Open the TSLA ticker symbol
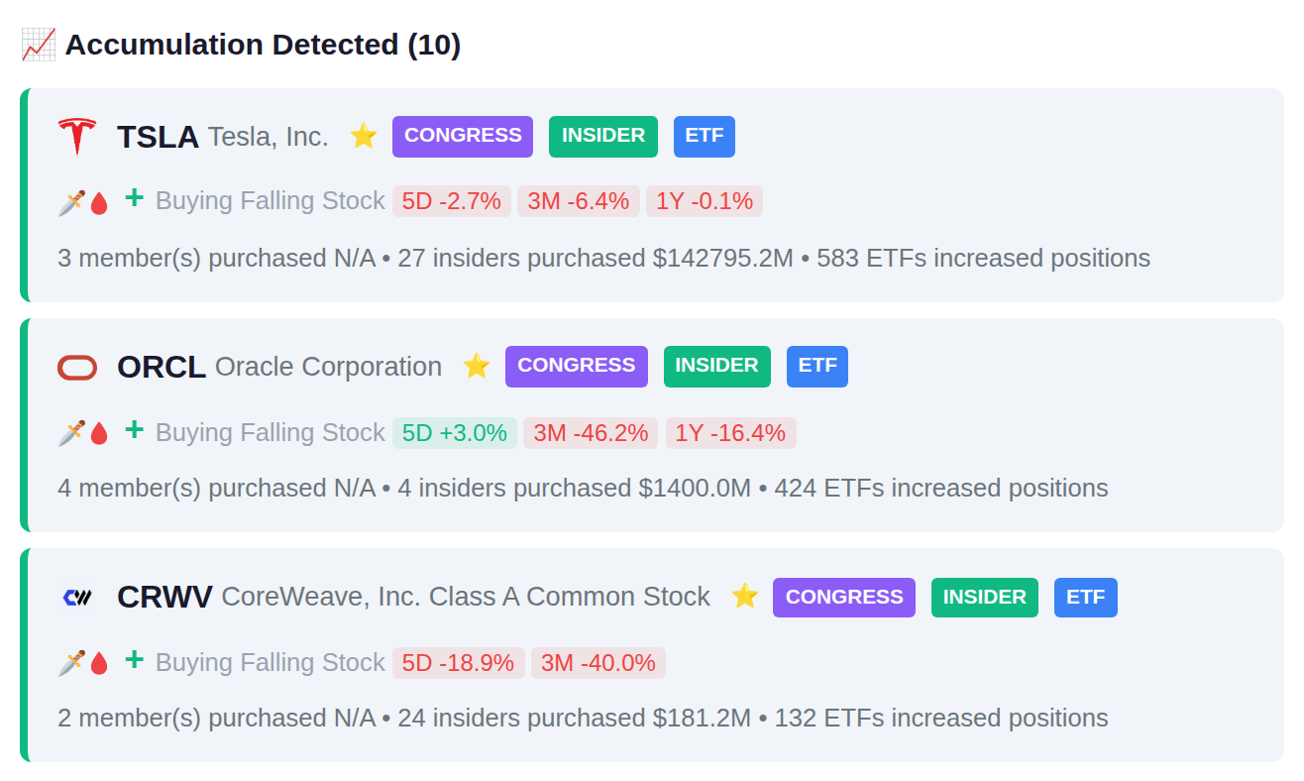Image resolution: width=1304 pixels, height=781 pixels. pos(158,137)
